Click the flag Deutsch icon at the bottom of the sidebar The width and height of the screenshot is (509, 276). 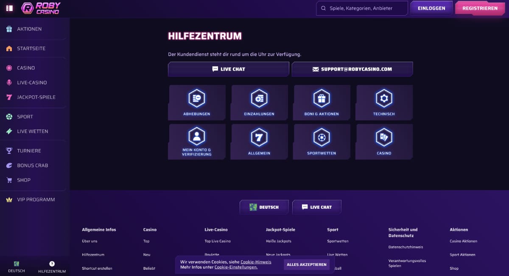click(17, 264)
